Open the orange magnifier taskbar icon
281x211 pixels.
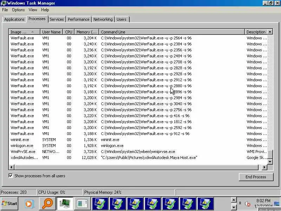click(47, 204)
